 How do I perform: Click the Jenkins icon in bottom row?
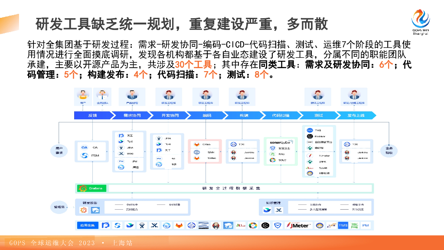(216, 226)
